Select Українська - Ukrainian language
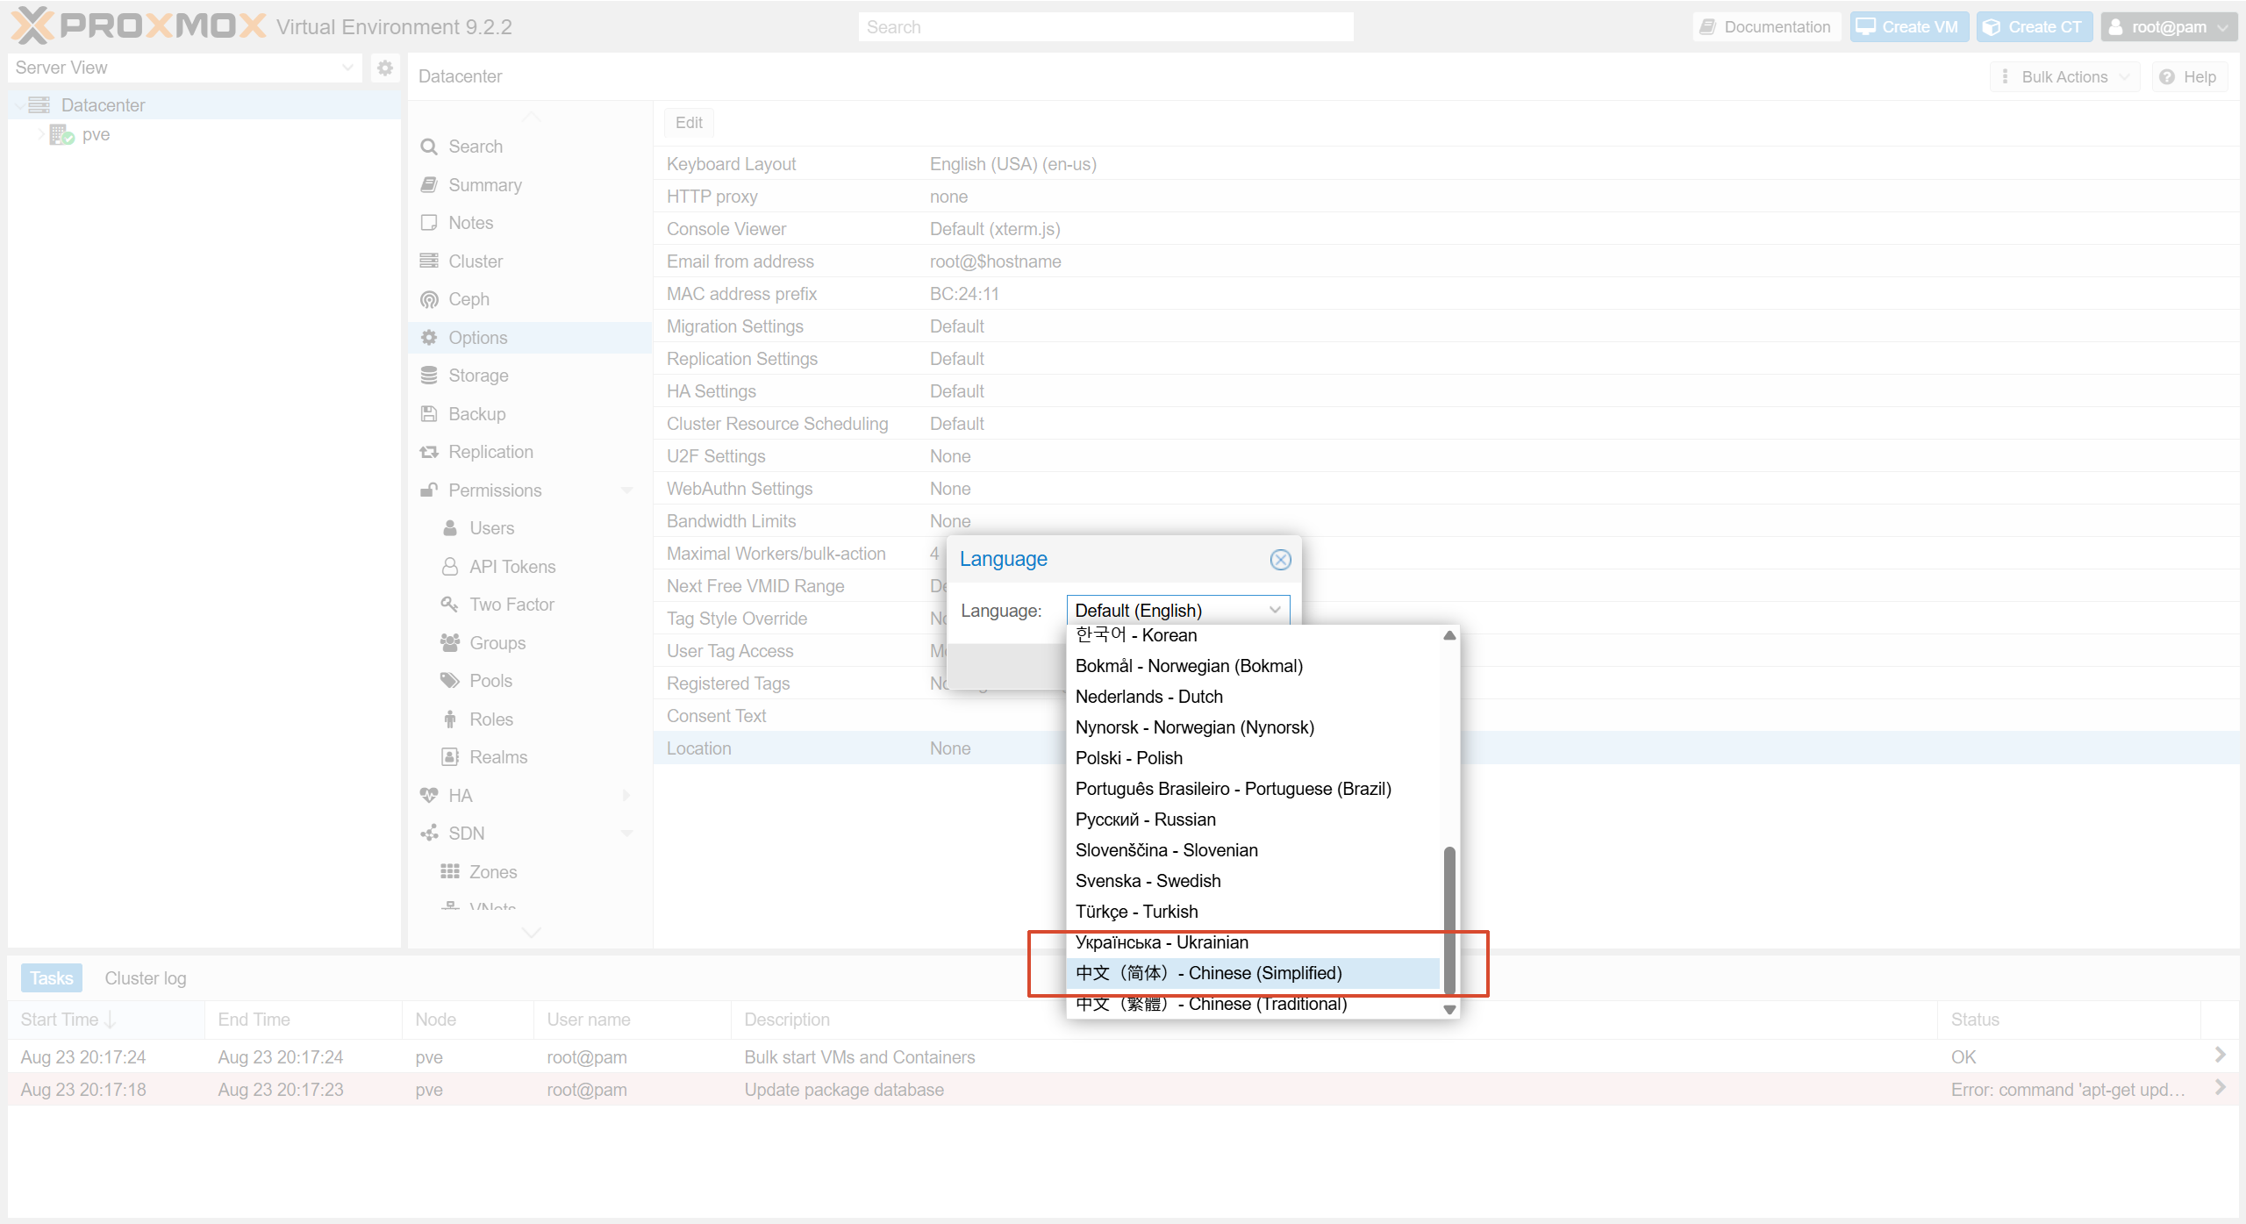Viewport: 2246px width, 1224px height. tap(1253, 942)
